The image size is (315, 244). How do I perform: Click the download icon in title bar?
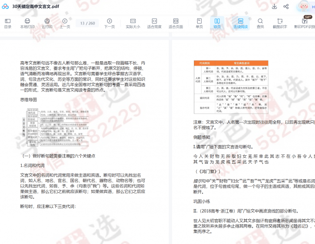pyautogui.click(x=274, y=7)
